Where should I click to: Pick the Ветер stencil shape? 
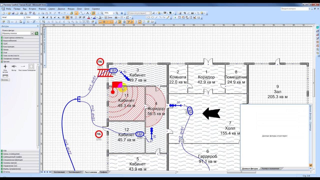pyautogui.click(x=14, y=66)
